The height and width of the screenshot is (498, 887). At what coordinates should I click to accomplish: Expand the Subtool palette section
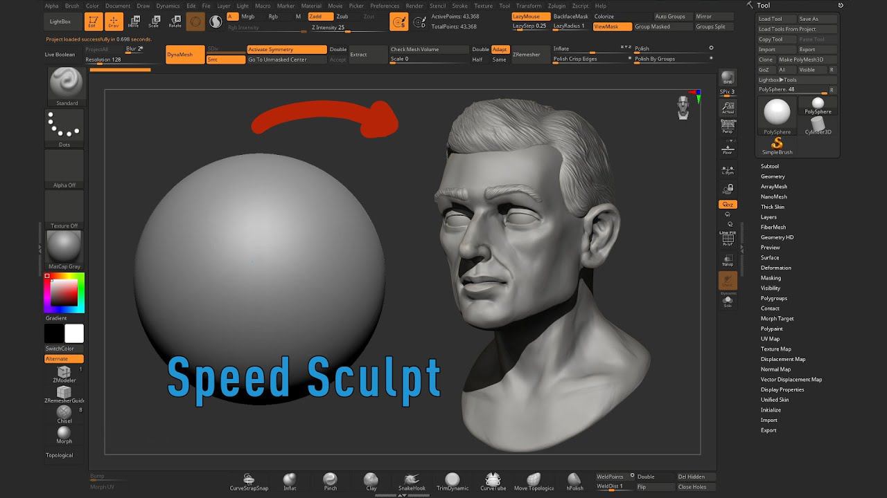(770, 167)
